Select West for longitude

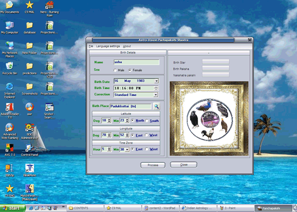coord(146,135)
